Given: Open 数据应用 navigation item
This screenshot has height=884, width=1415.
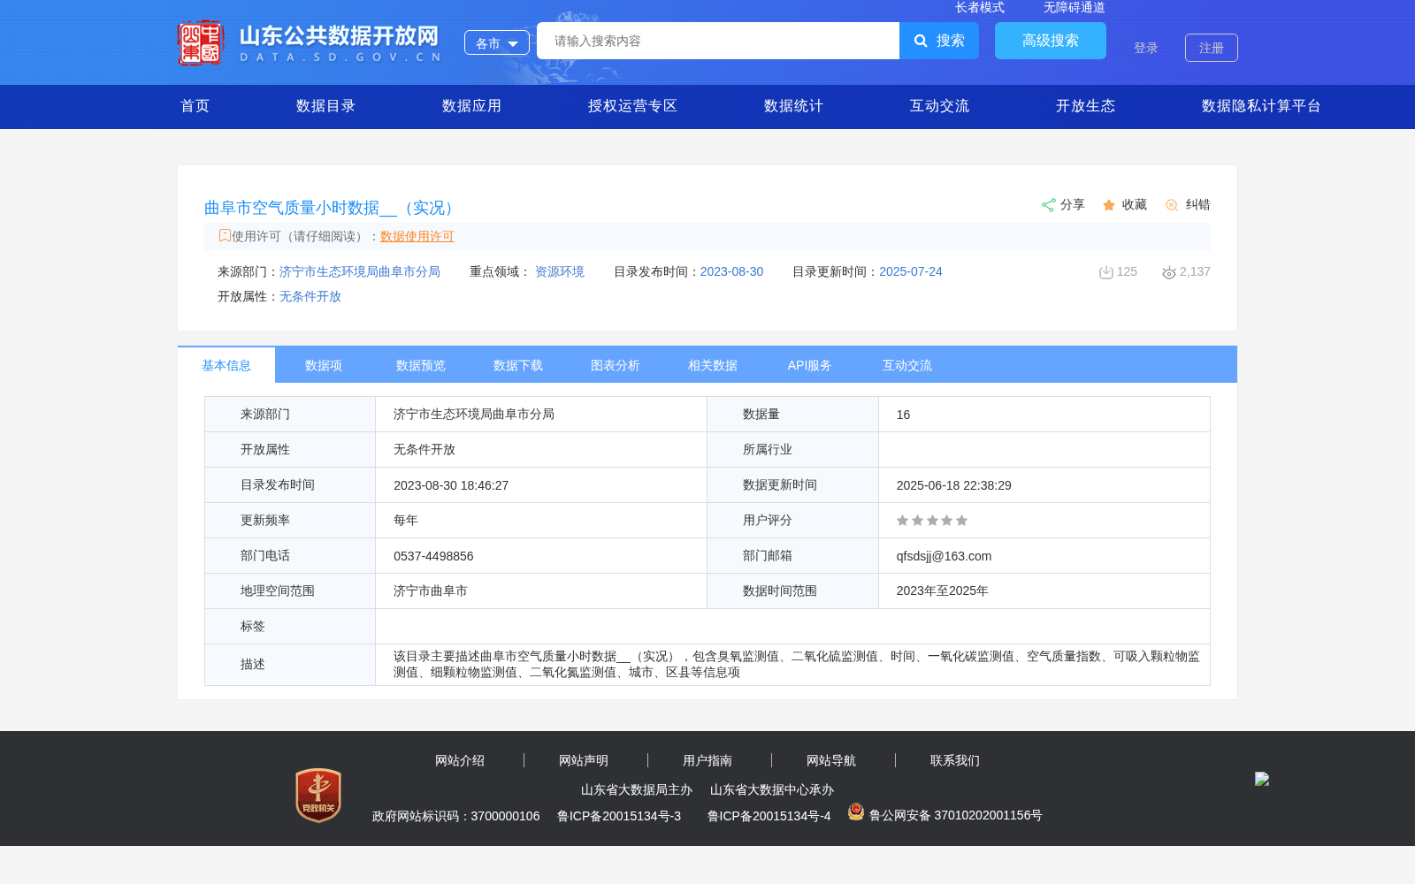Looking at the screenshot, I should click(x=471, y=106).
